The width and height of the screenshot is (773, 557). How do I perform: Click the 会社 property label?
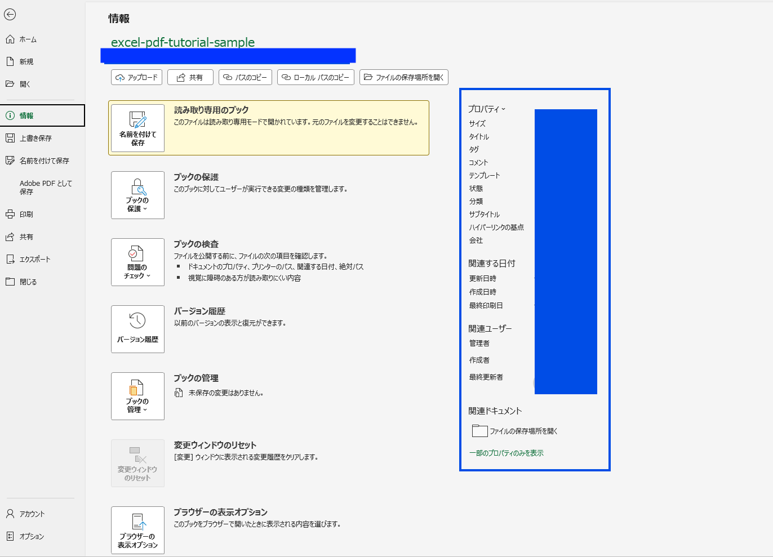[476, 240]
